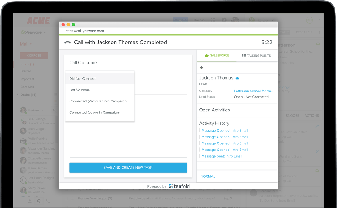Click the Hangouts chat bubble icon
Viewport: 337px width, 208px height.
coord(39,201)
